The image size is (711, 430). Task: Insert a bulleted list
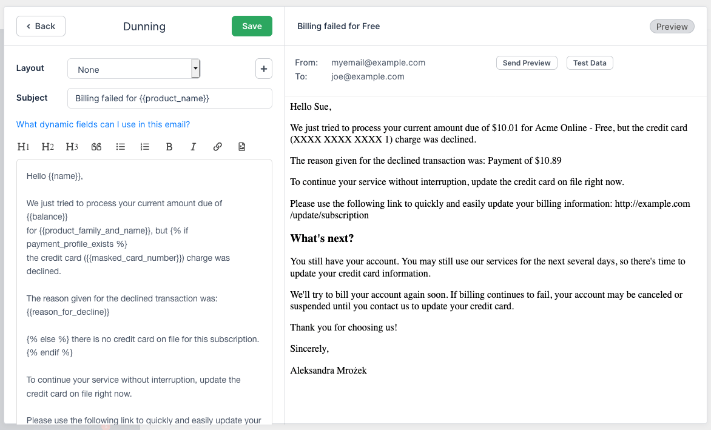[121, 147]
